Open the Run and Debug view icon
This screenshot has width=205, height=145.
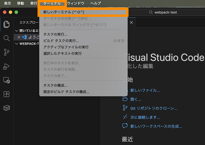(x=6, y=66)
